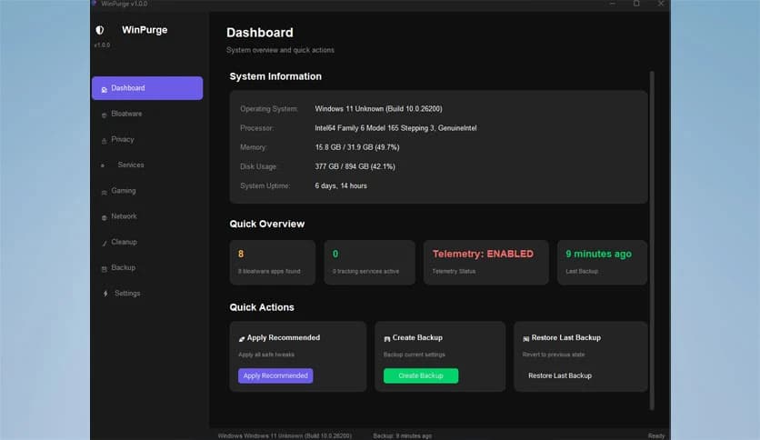Open the Dashboard page
Viewport: 760px width, 440px height.
click(147, 88)
